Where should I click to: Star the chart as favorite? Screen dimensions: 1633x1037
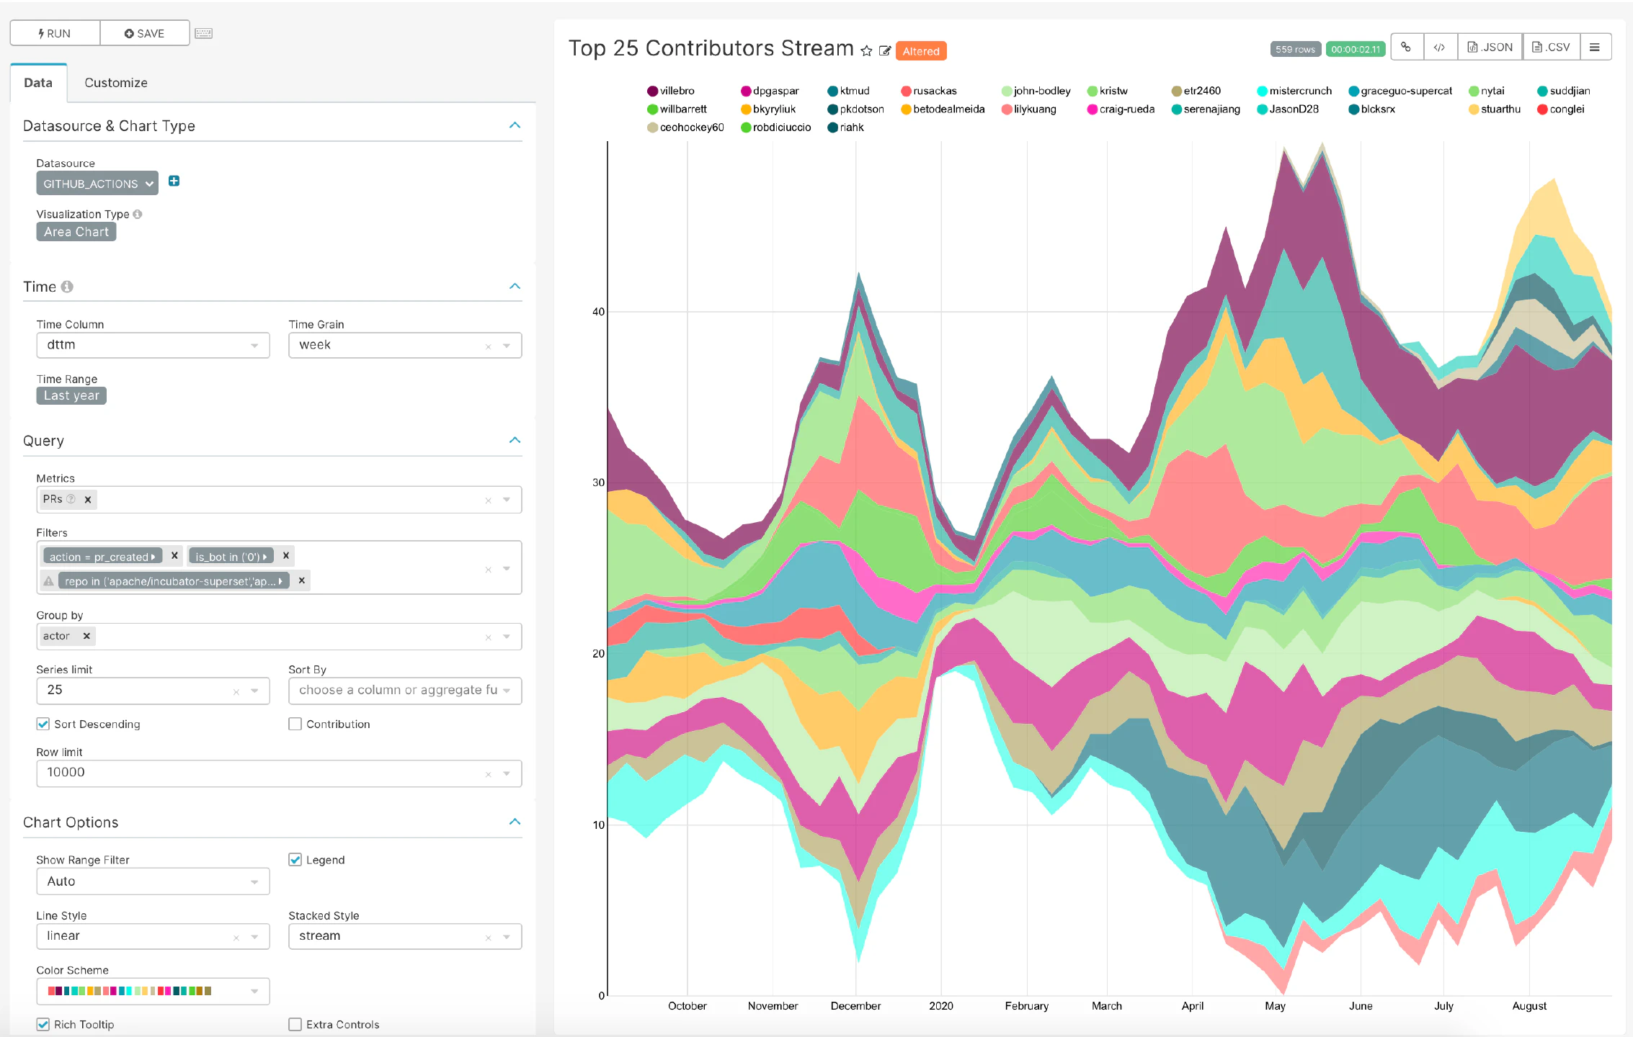867,50
